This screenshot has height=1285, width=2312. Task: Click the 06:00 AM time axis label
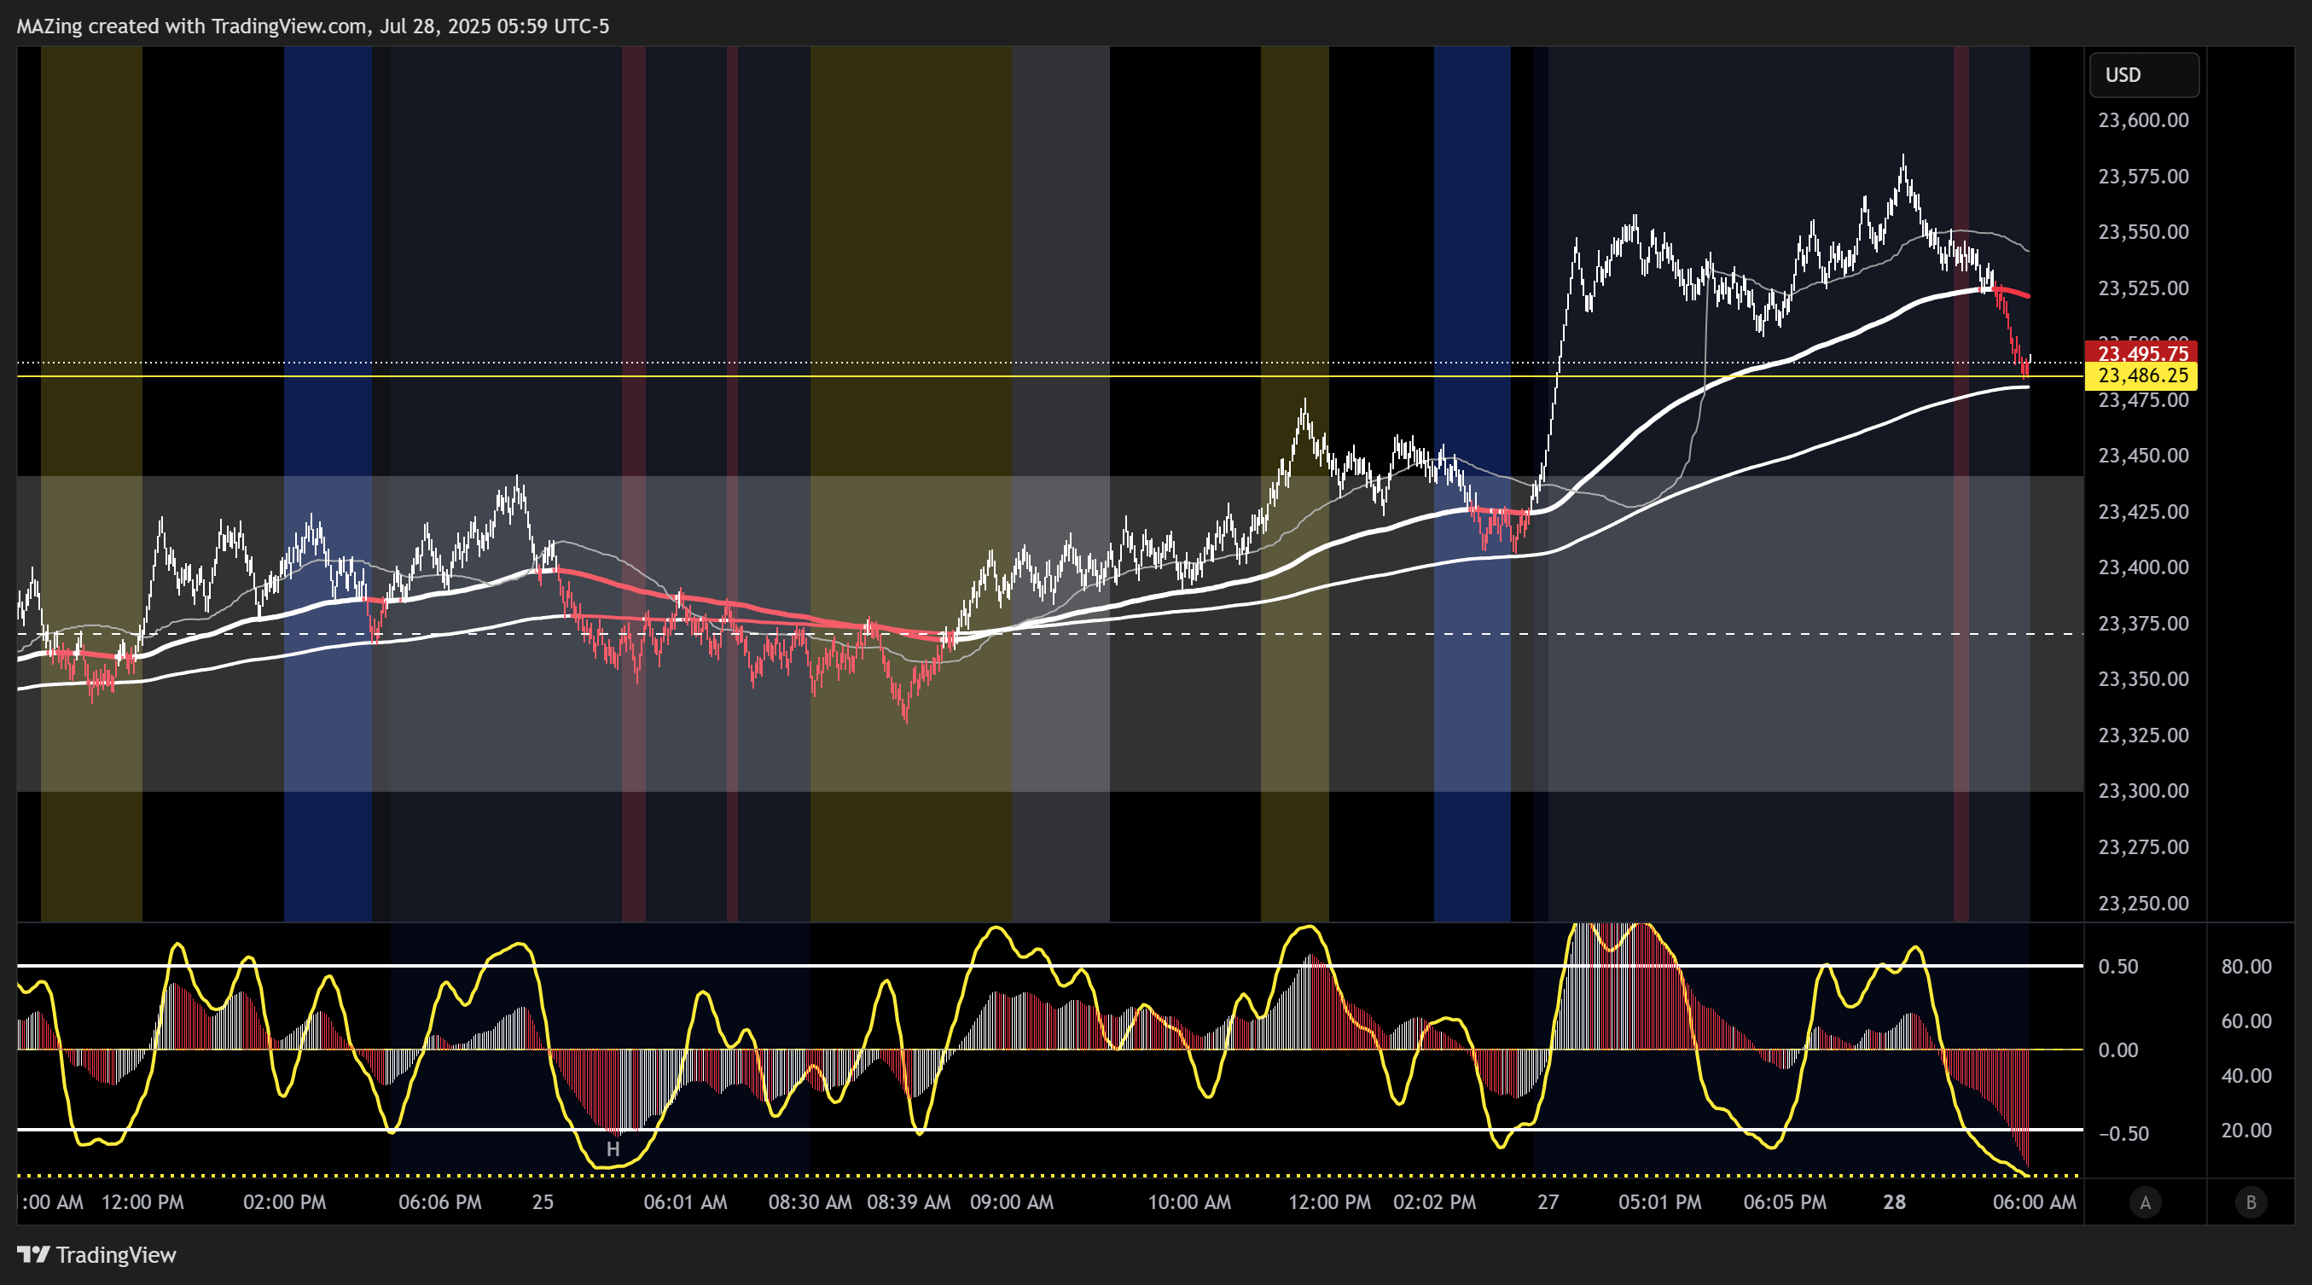point(2035,1202)
